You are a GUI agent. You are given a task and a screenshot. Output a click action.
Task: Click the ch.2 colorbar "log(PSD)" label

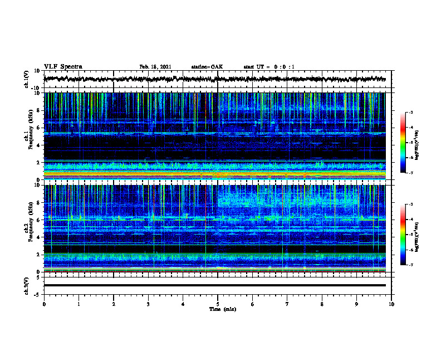click(x=417, y=237)
